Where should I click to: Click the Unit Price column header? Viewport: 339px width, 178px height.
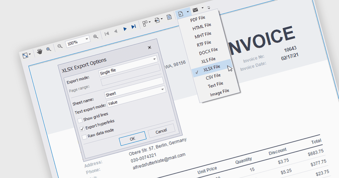coord(207,170)
